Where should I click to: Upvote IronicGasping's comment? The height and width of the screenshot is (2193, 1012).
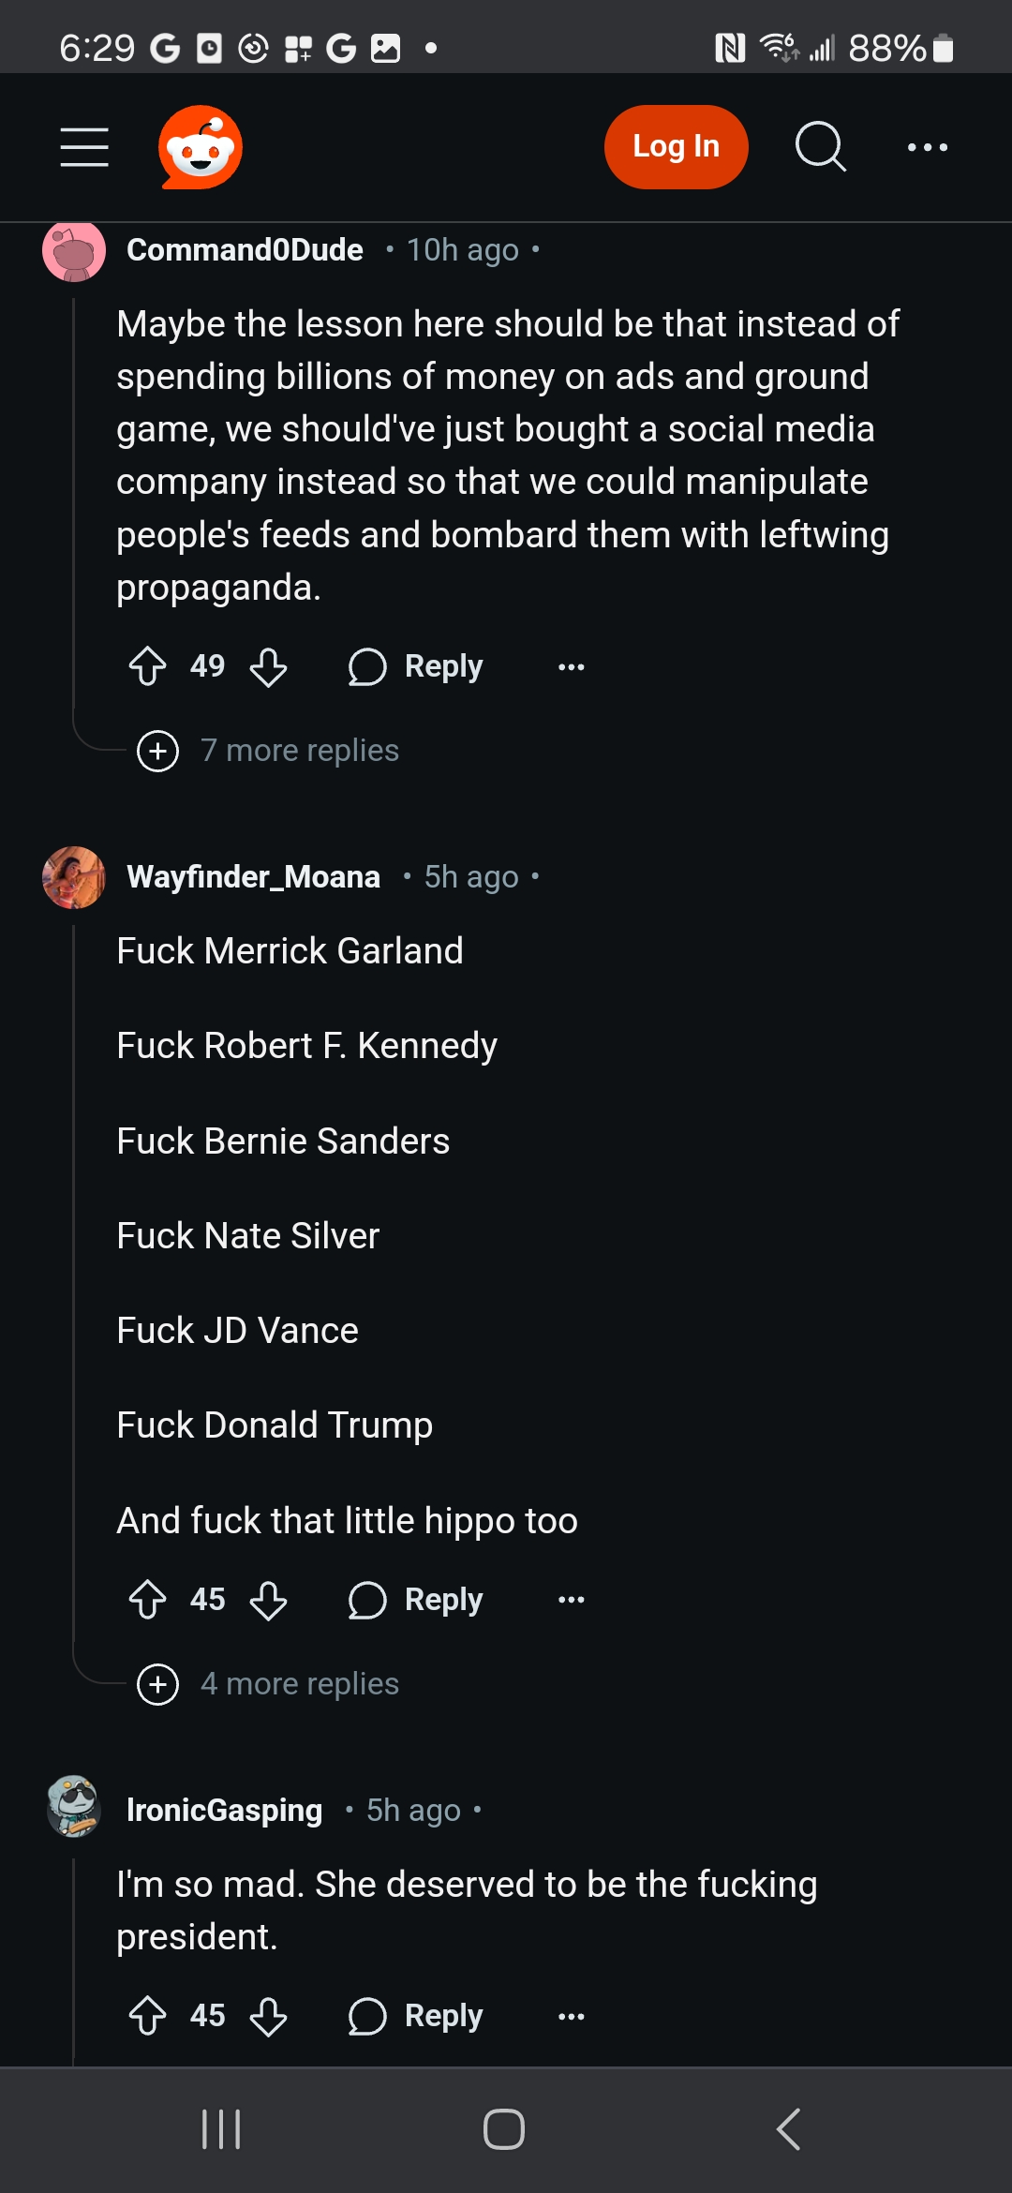coord(147,2016)
